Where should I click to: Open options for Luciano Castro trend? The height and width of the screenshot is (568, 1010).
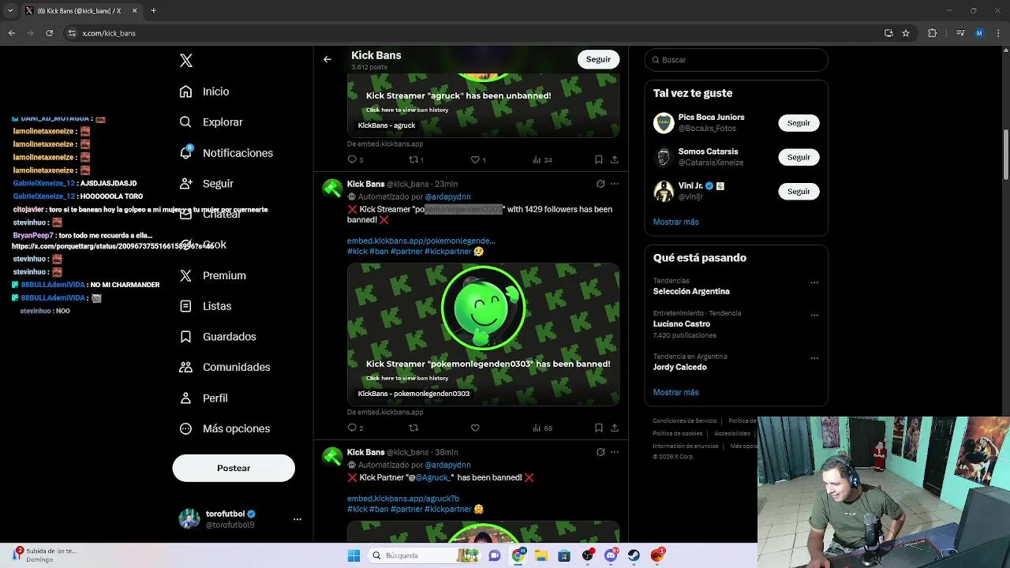click(814, 315)
